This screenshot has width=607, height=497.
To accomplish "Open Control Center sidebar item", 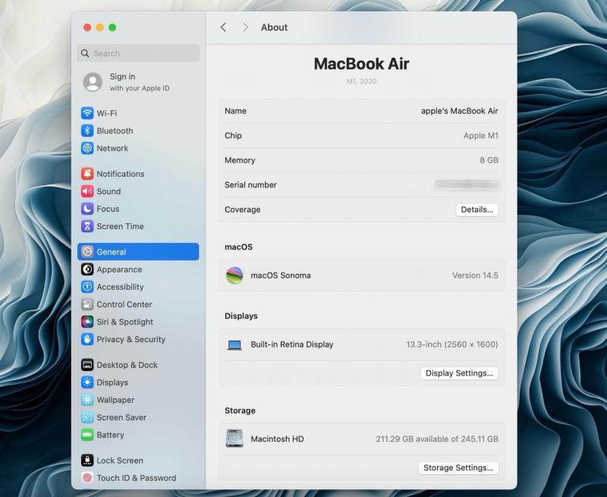I will 124,304.
